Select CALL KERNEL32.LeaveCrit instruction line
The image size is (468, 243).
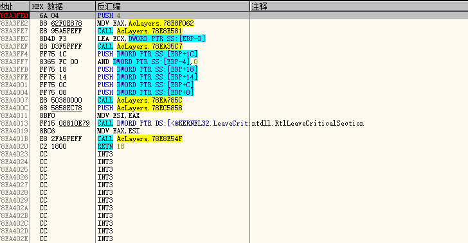tap(173, 123)
